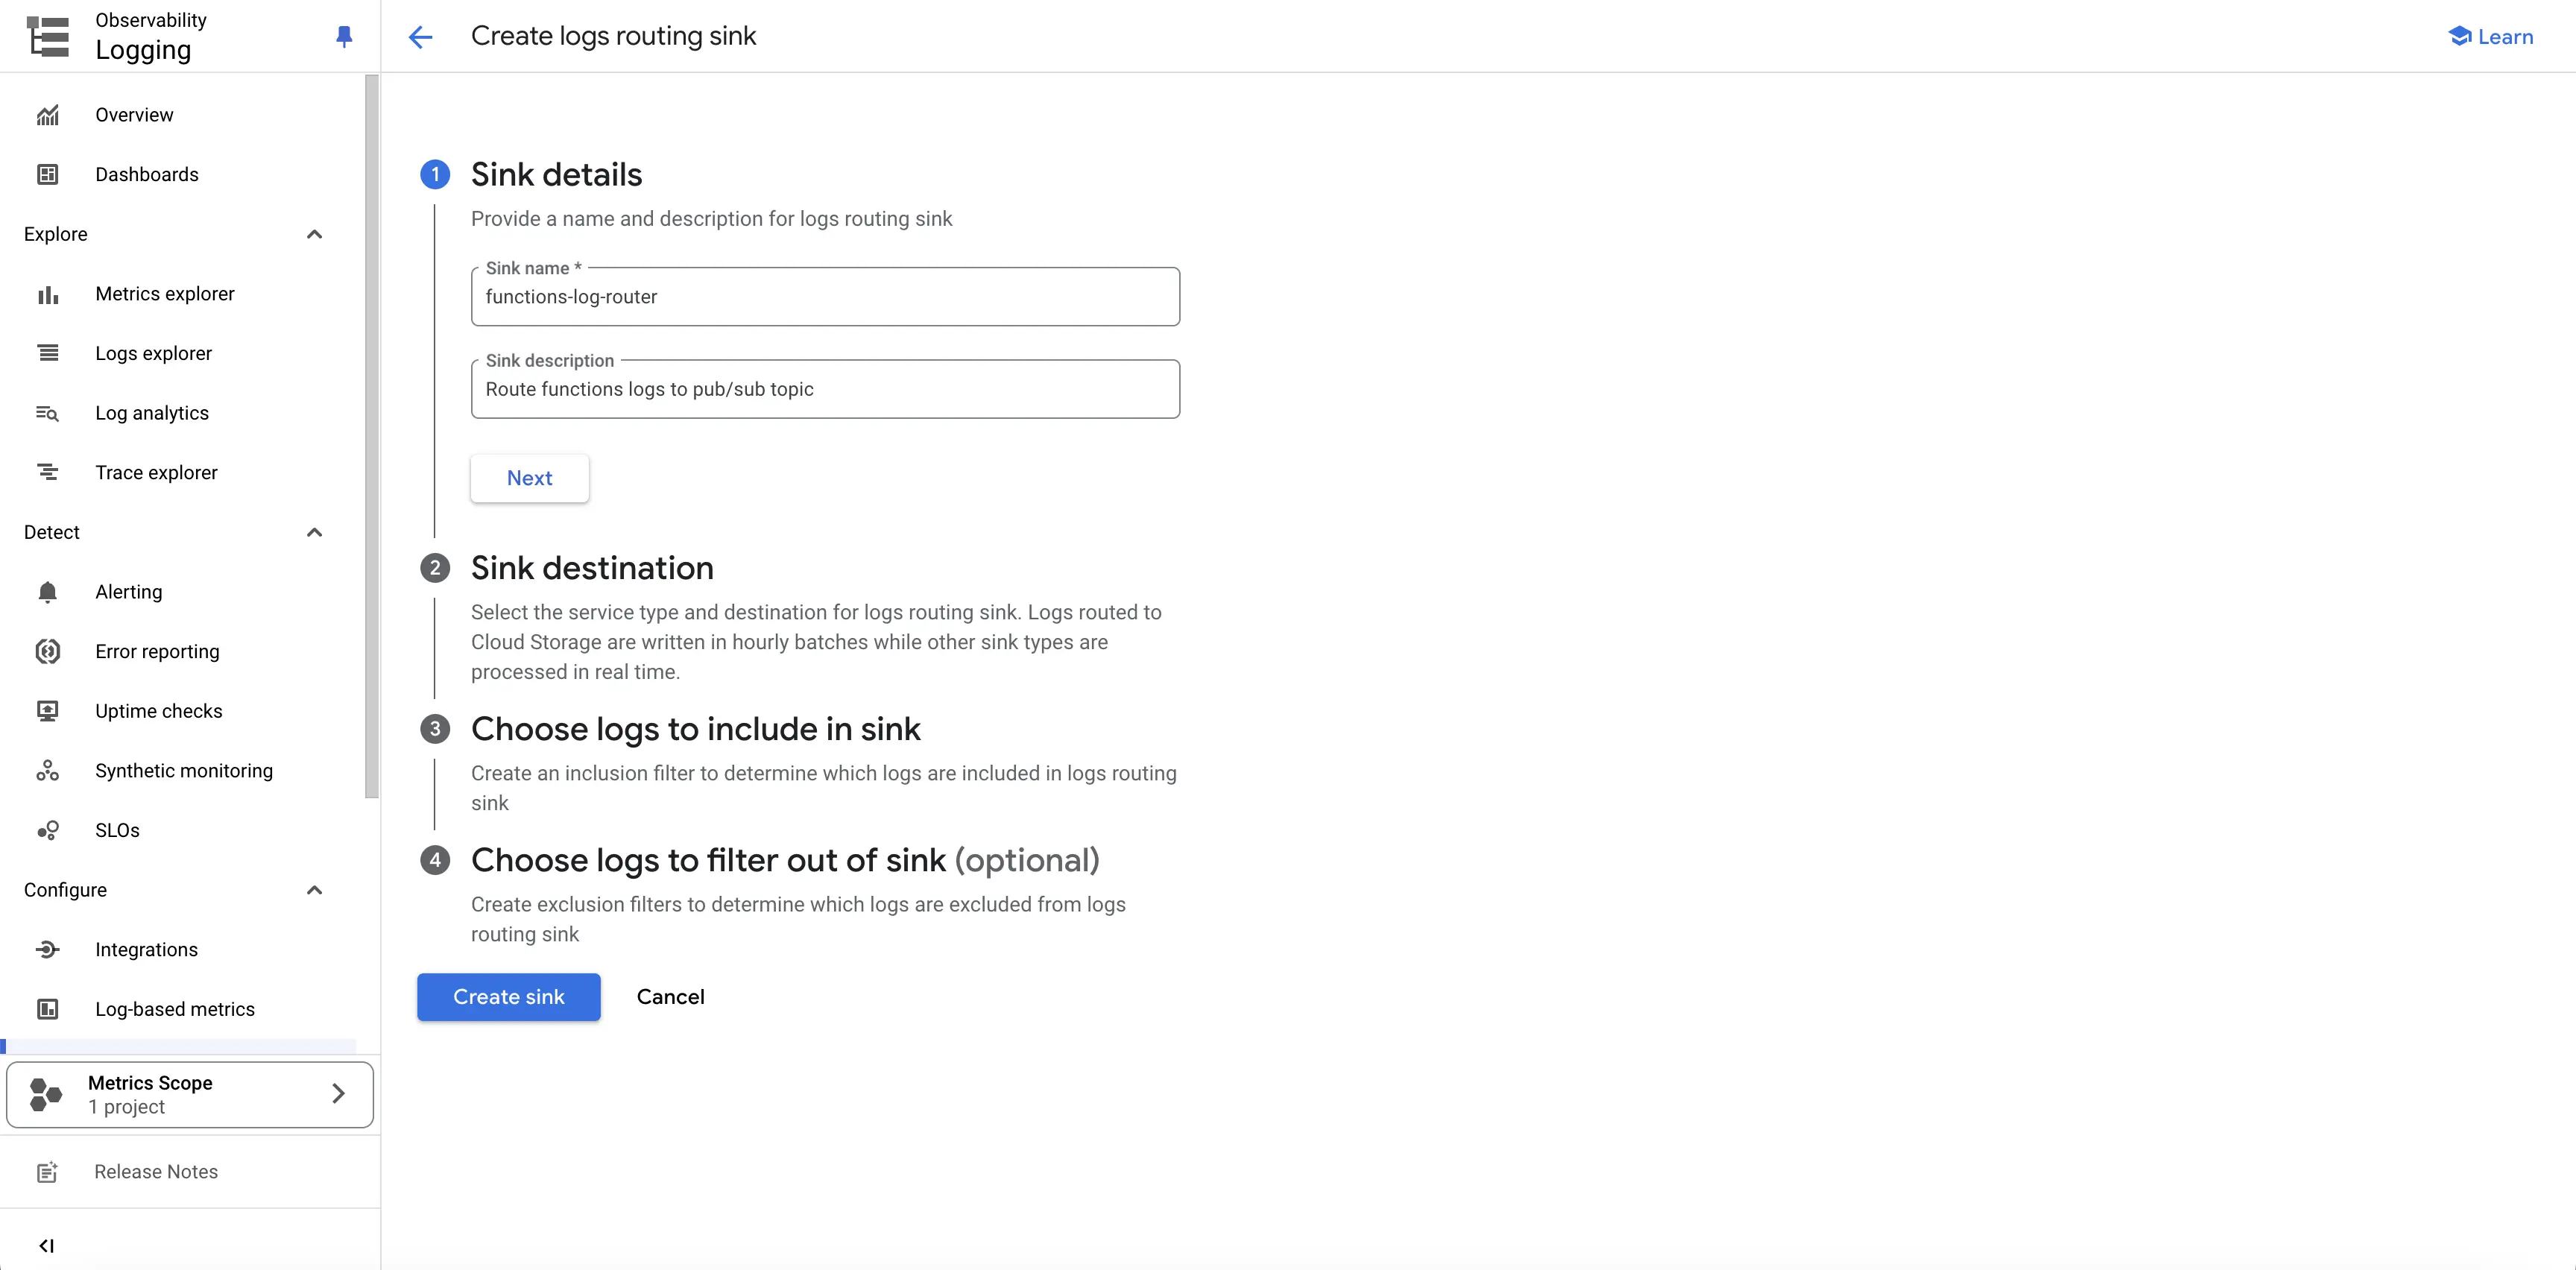Collapse the Detect section chevron
2576x1270 pixels.
coord(314,532)
